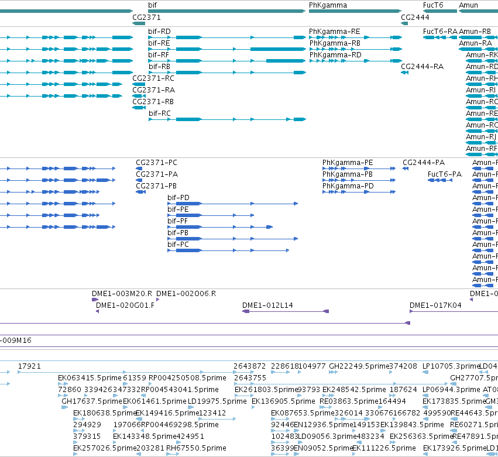Screen dimensions: 498x457
Task: Click the CG2371-RC transcript label
Action: pyautogui.click(x=153, y=78)
